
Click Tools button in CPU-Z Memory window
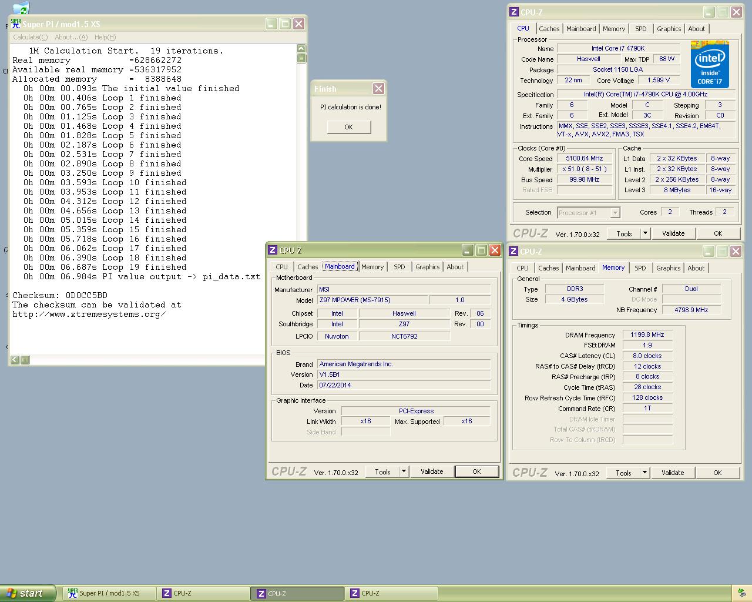coord(623,473)
